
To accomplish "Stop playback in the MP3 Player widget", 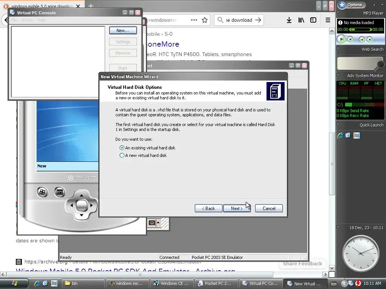I will [350, 39].
